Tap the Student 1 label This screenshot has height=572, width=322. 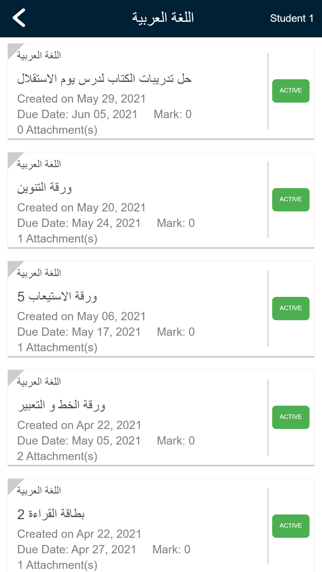[x=291, y=18]
